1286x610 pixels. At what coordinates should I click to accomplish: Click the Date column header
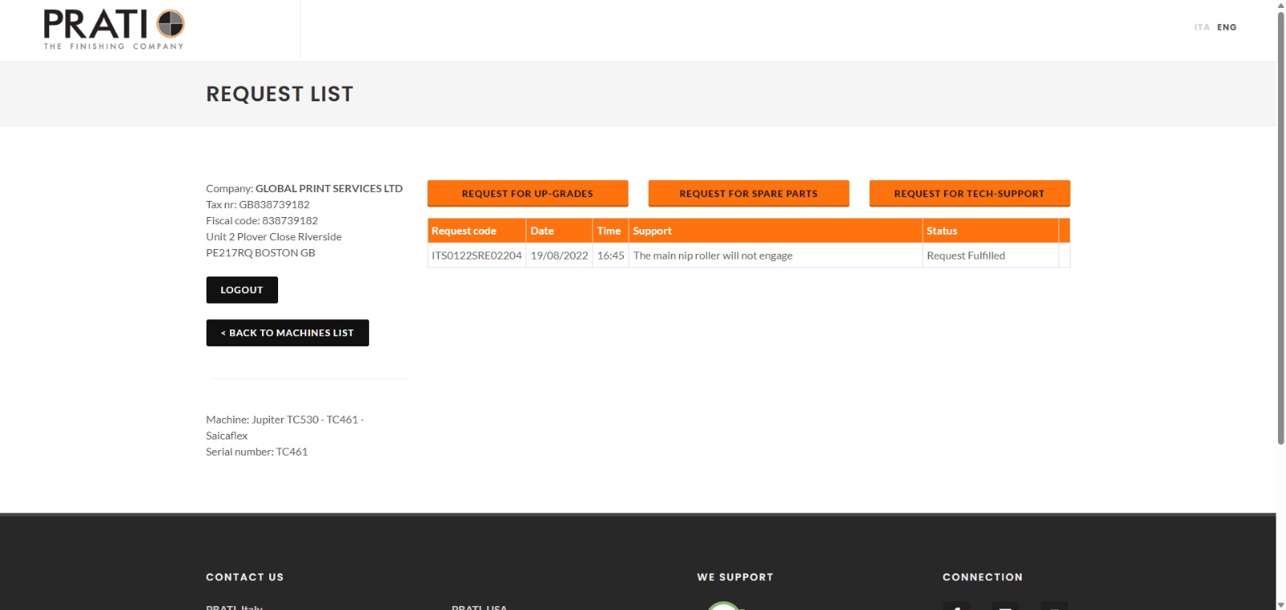coord(542,231)
